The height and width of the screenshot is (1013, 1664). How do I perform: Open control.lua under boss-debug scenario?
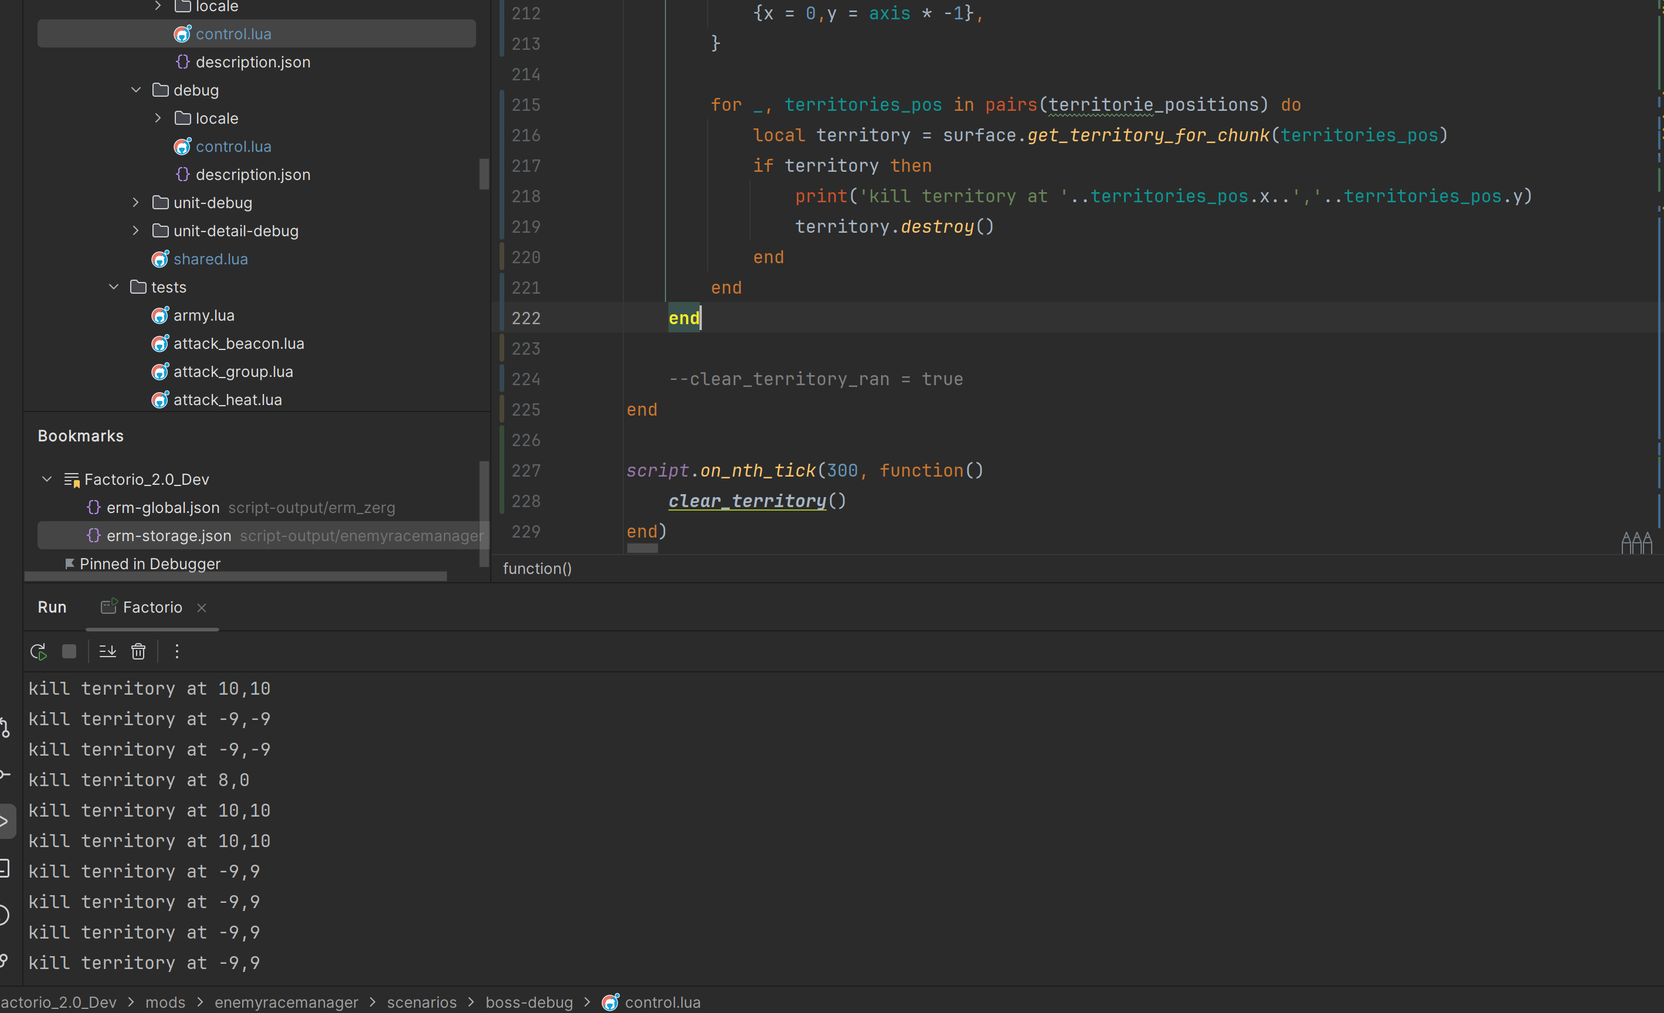click(x=257, y=34)
